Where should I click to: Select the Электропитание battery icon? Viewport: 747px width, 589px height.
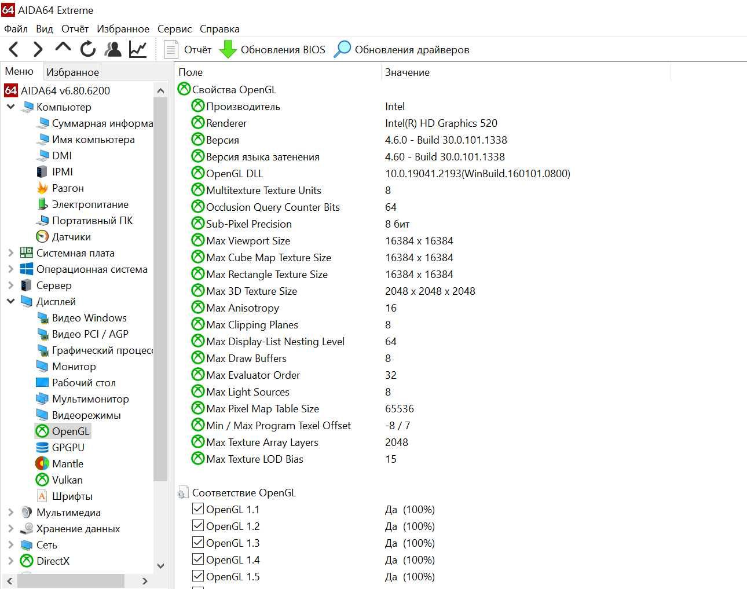coord(42,204)
